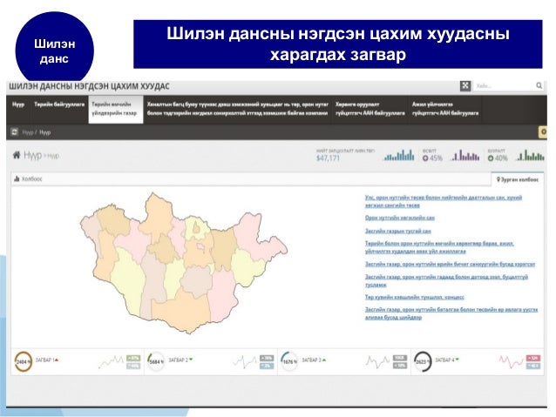Click the home icon beside Нүүр heading
The width and height of the screenshot is (556, 417).
17,155
